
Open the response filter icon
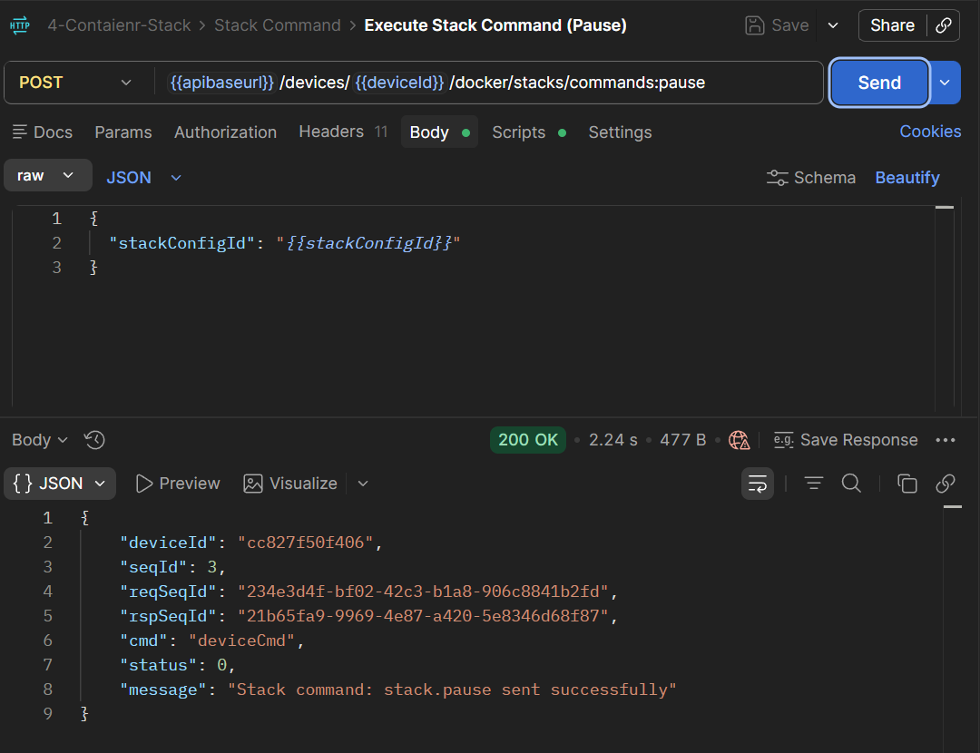pyautogui.click(x=813, y=483)
